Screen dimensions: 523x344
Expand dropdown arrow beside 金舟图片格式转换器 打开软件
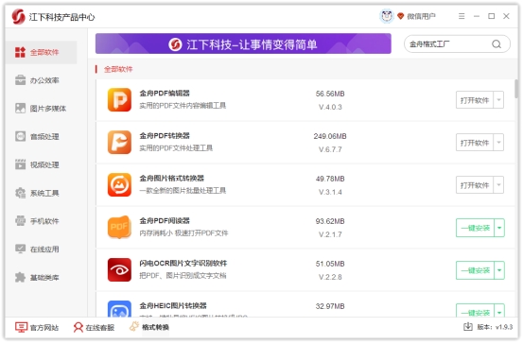pos(499,185)
